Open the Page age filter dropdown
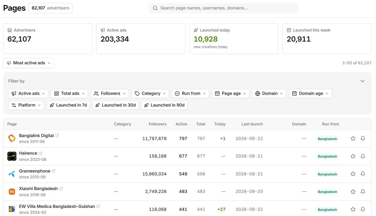 (231, 94)
